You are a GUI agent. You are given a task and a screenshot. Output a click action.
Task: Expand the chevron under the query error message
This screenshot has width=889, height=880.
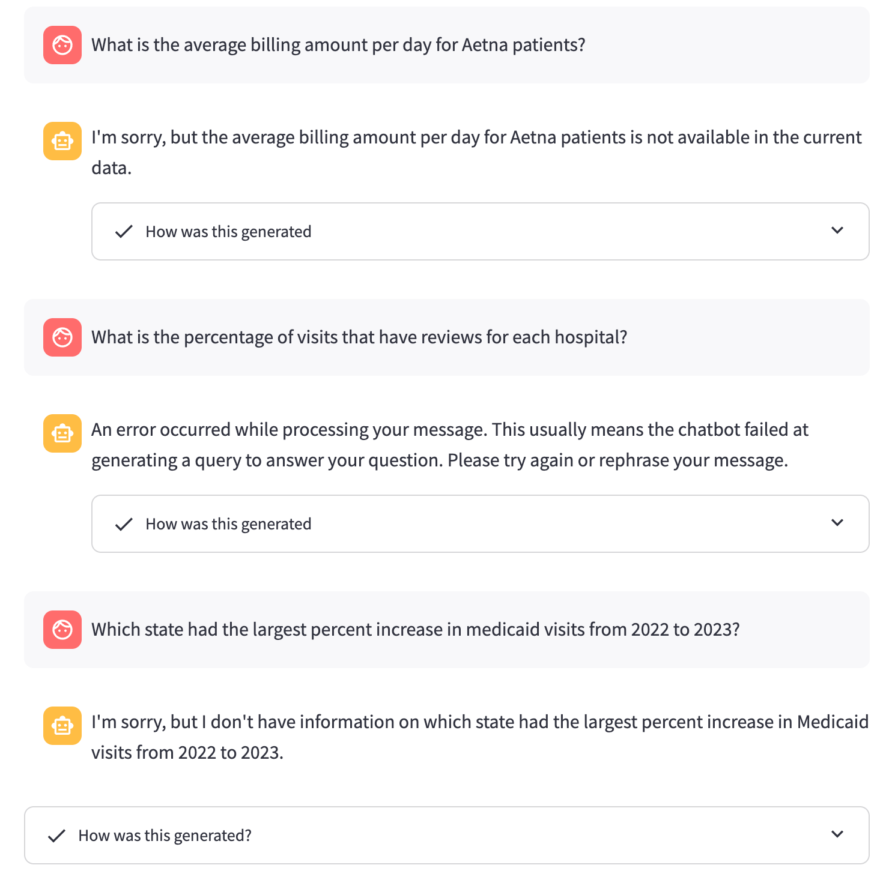coord(837,523)
